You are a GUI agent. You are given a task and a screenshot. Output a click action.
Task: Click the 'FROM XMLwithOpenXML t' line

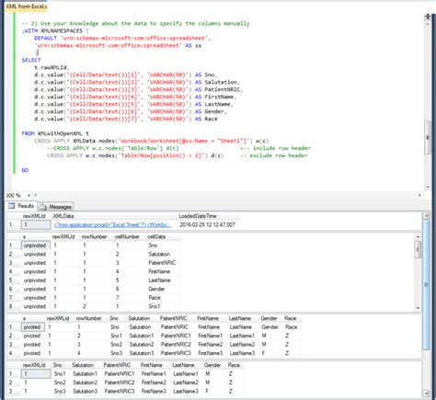tap(55, 133)
